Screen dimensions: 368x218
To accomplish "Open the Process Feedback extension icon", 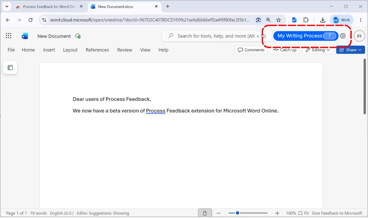I will pyautogui.click(x=294, y=20).
